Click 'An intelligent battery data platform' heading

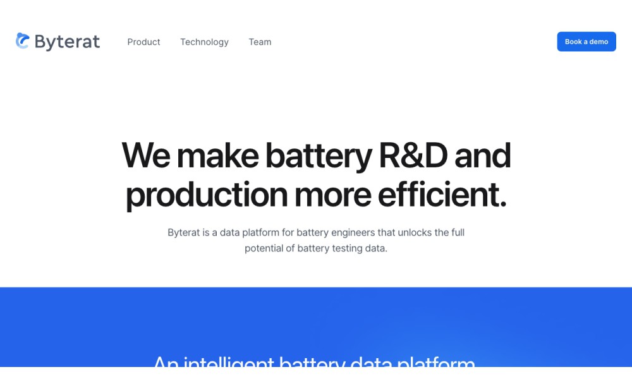314,361
